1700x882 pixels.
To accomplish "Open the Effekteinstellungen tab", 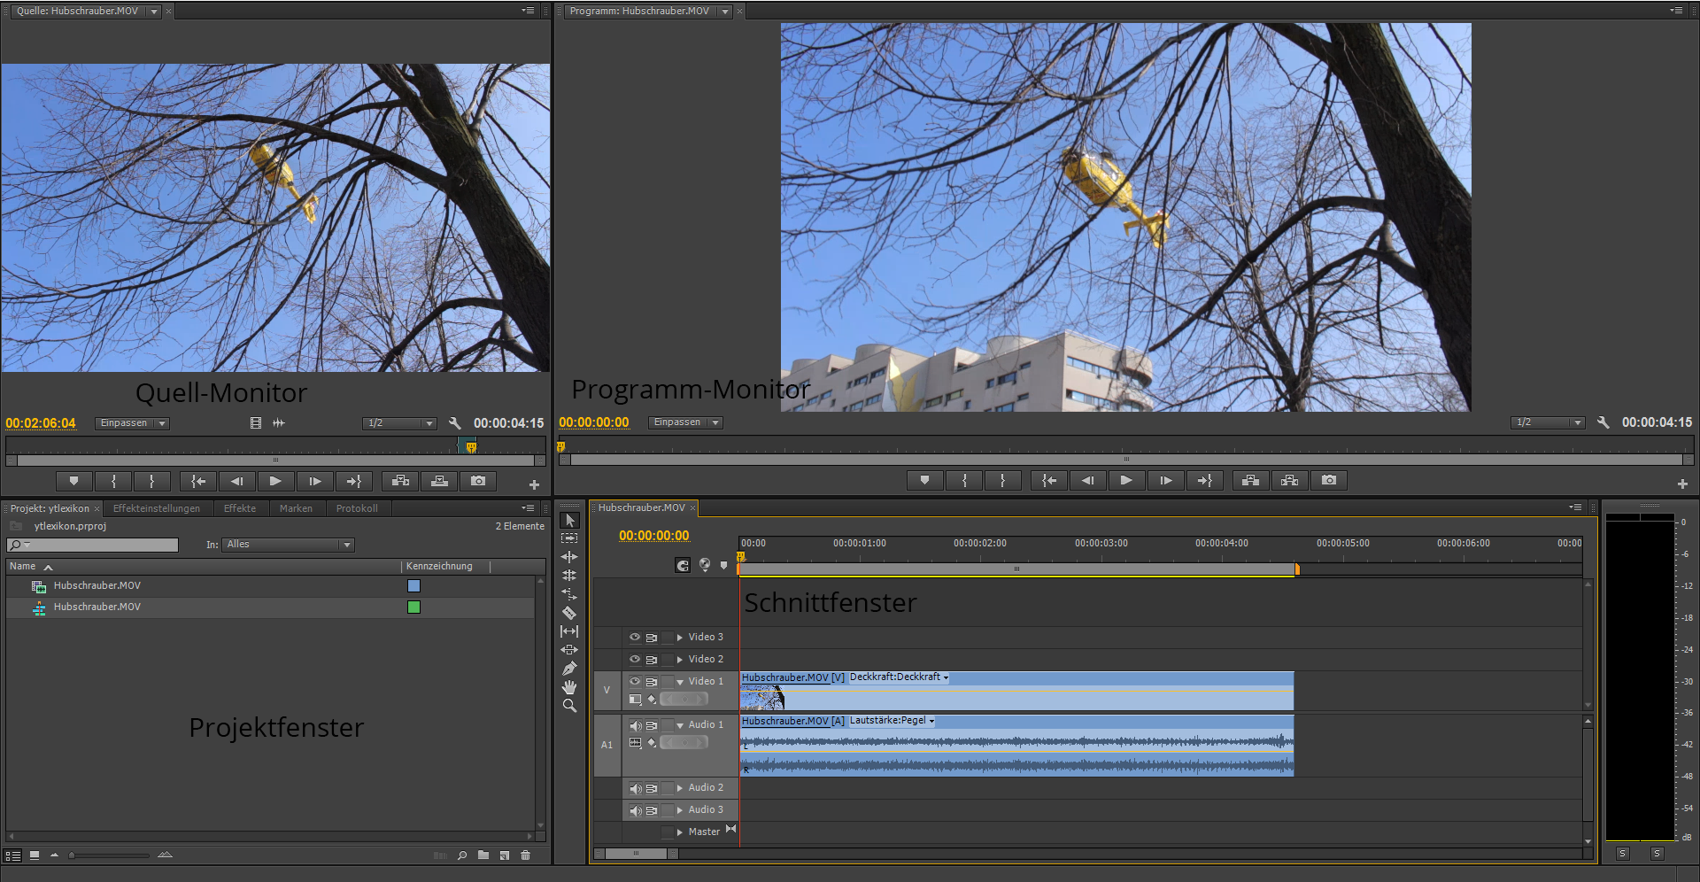I will click(157, 508).
